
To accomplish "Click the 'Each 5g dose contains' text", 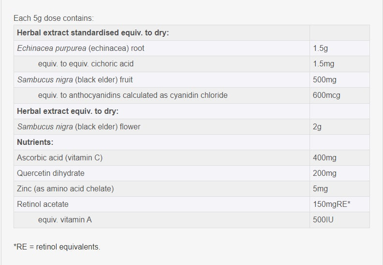I will (x=54, y=18).
